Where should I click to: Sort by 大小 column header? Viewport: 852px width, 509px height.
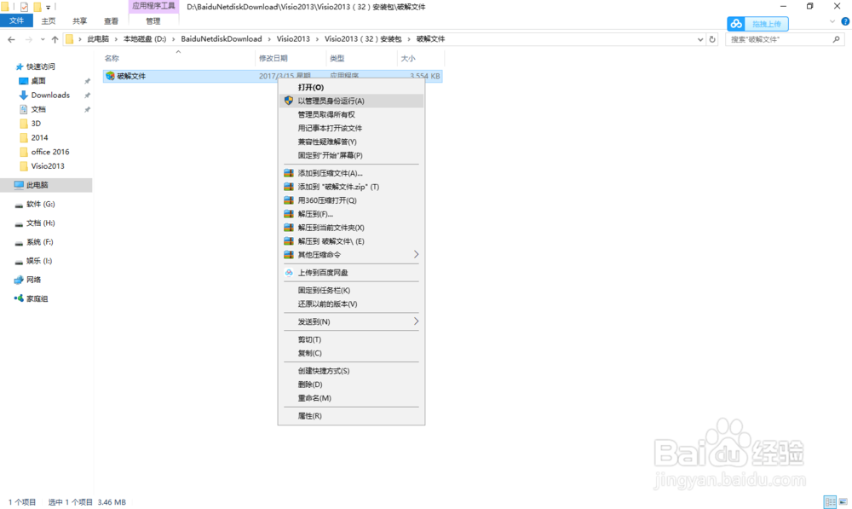click(408, 58)
